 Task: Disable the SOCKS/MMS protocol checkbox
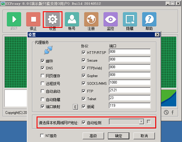click(x=84, y=83)
